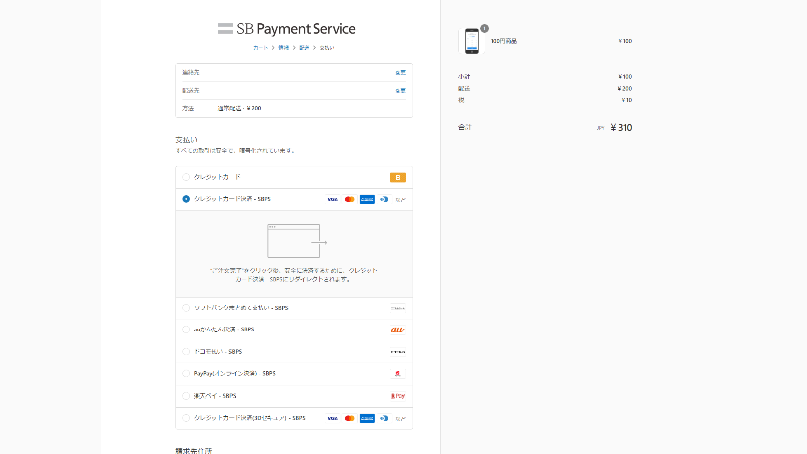This screenshot has height=454, width=807.
Task: Go to 情報 breadcrumb link
Action: coord(283,48)
